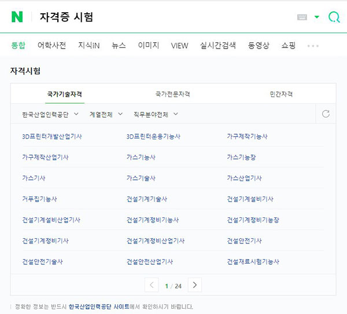Viewport: 347px width, 314px height.
Task: Open 가스기능사 certification link
Action: (141, 157)
